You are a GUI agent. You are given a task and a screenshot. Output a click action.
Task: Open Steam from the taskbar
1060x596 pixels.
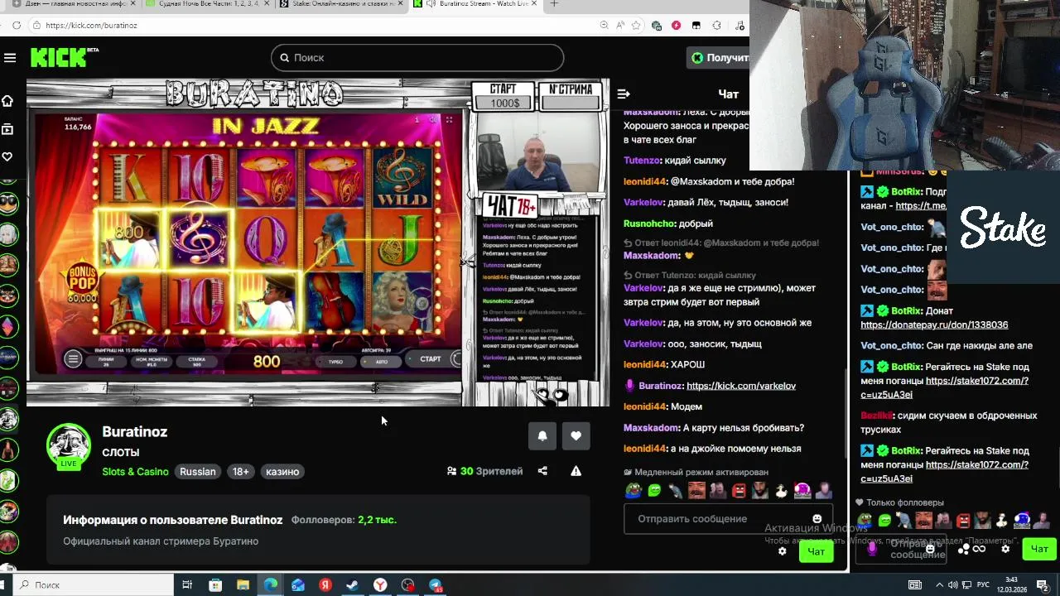[x=353, y=585]
